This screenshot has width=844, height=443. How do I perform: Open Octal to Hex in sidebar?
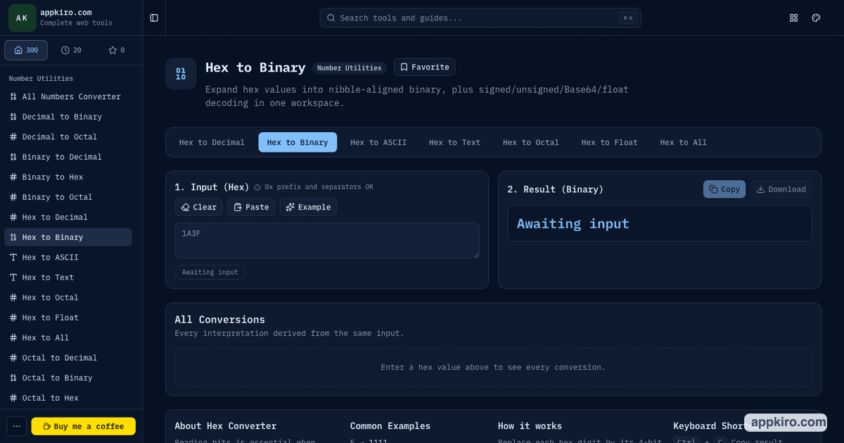coord(68,398)
